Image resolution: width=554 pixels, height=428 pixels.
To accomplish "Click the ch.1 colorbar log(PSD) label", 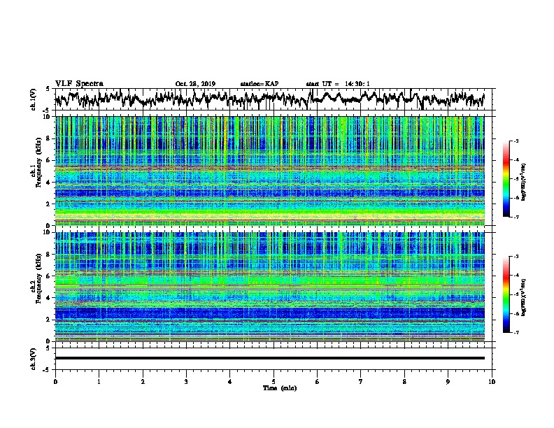I will point(524,183).
